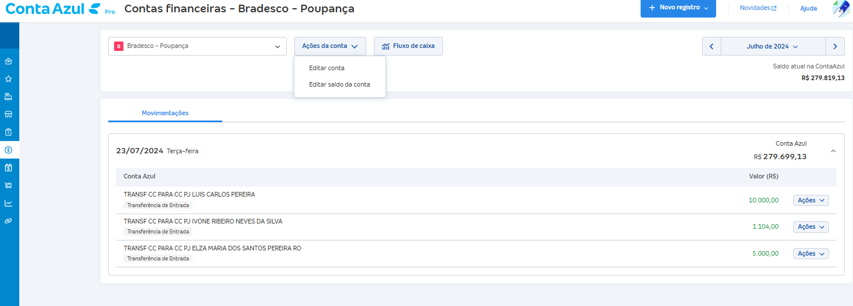Click the R$ 279.699,13 daily balance
The height and width of the screenshot is (306, 853).
coord(780,157)
